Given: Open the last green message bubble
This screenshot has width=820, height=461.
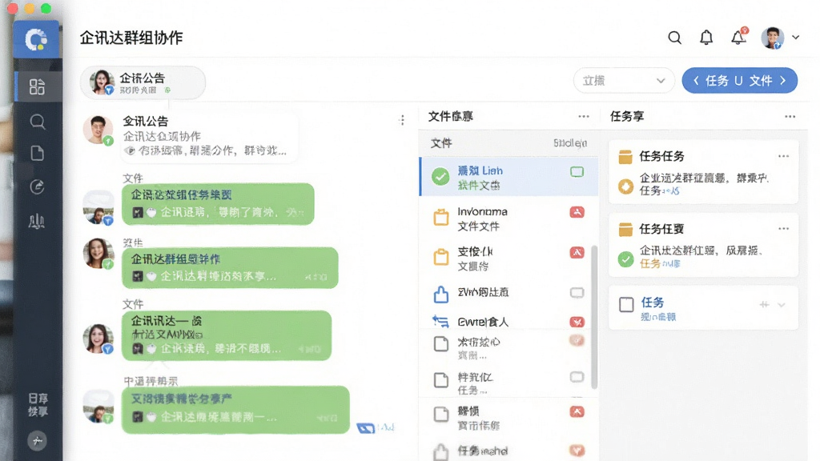Looking at the screenshot, I should pyautogui.click(x=235, y=410).
